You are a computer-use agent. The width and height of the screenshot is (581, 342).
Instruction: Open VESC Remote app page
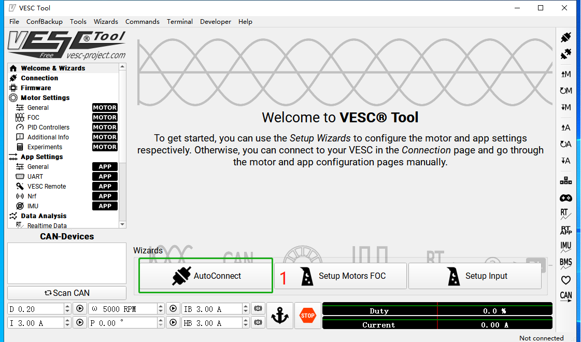[63, 187]
